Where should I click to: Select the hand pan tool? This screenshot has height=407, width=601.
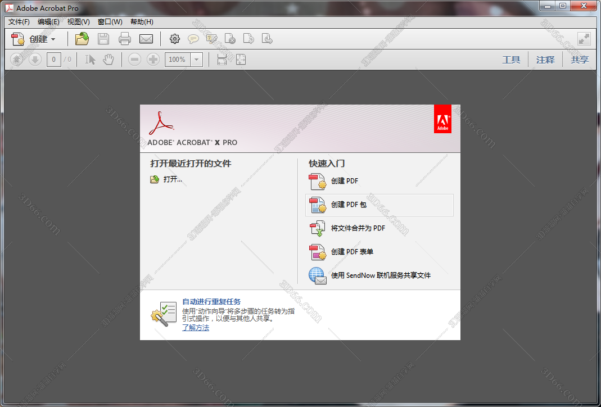click(109, 60)
